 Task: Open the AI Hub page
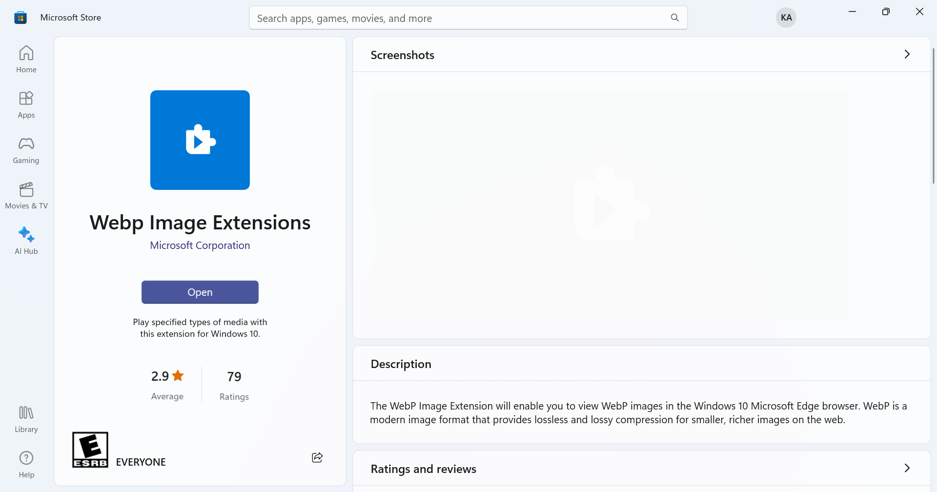26,241
